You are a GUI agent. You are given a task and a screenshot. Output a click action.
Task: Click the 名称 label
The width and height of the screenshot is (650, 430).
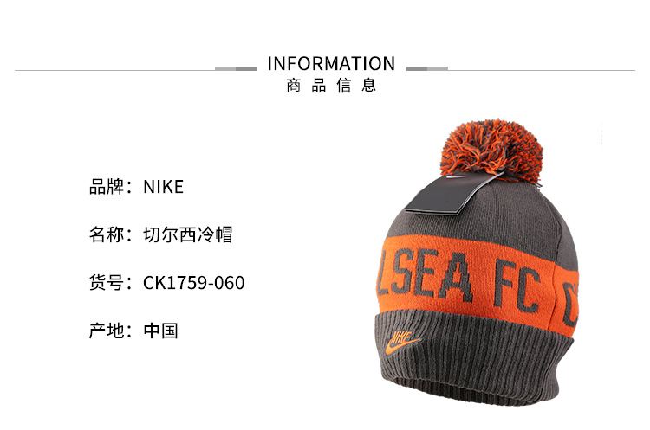coord(107,234)
